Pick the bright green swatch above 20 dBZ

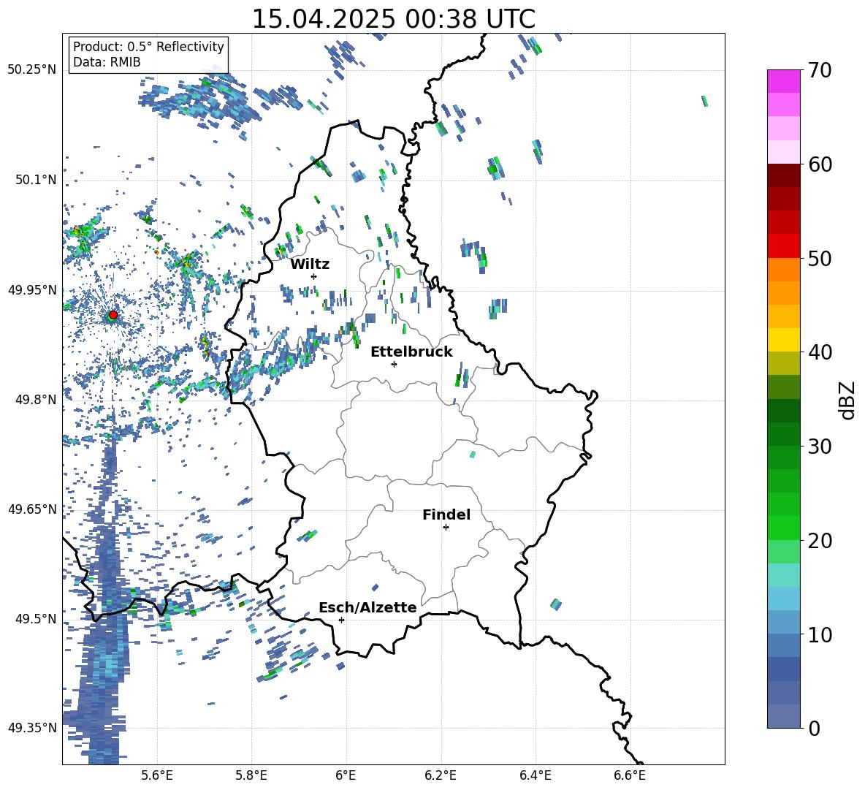783,528
